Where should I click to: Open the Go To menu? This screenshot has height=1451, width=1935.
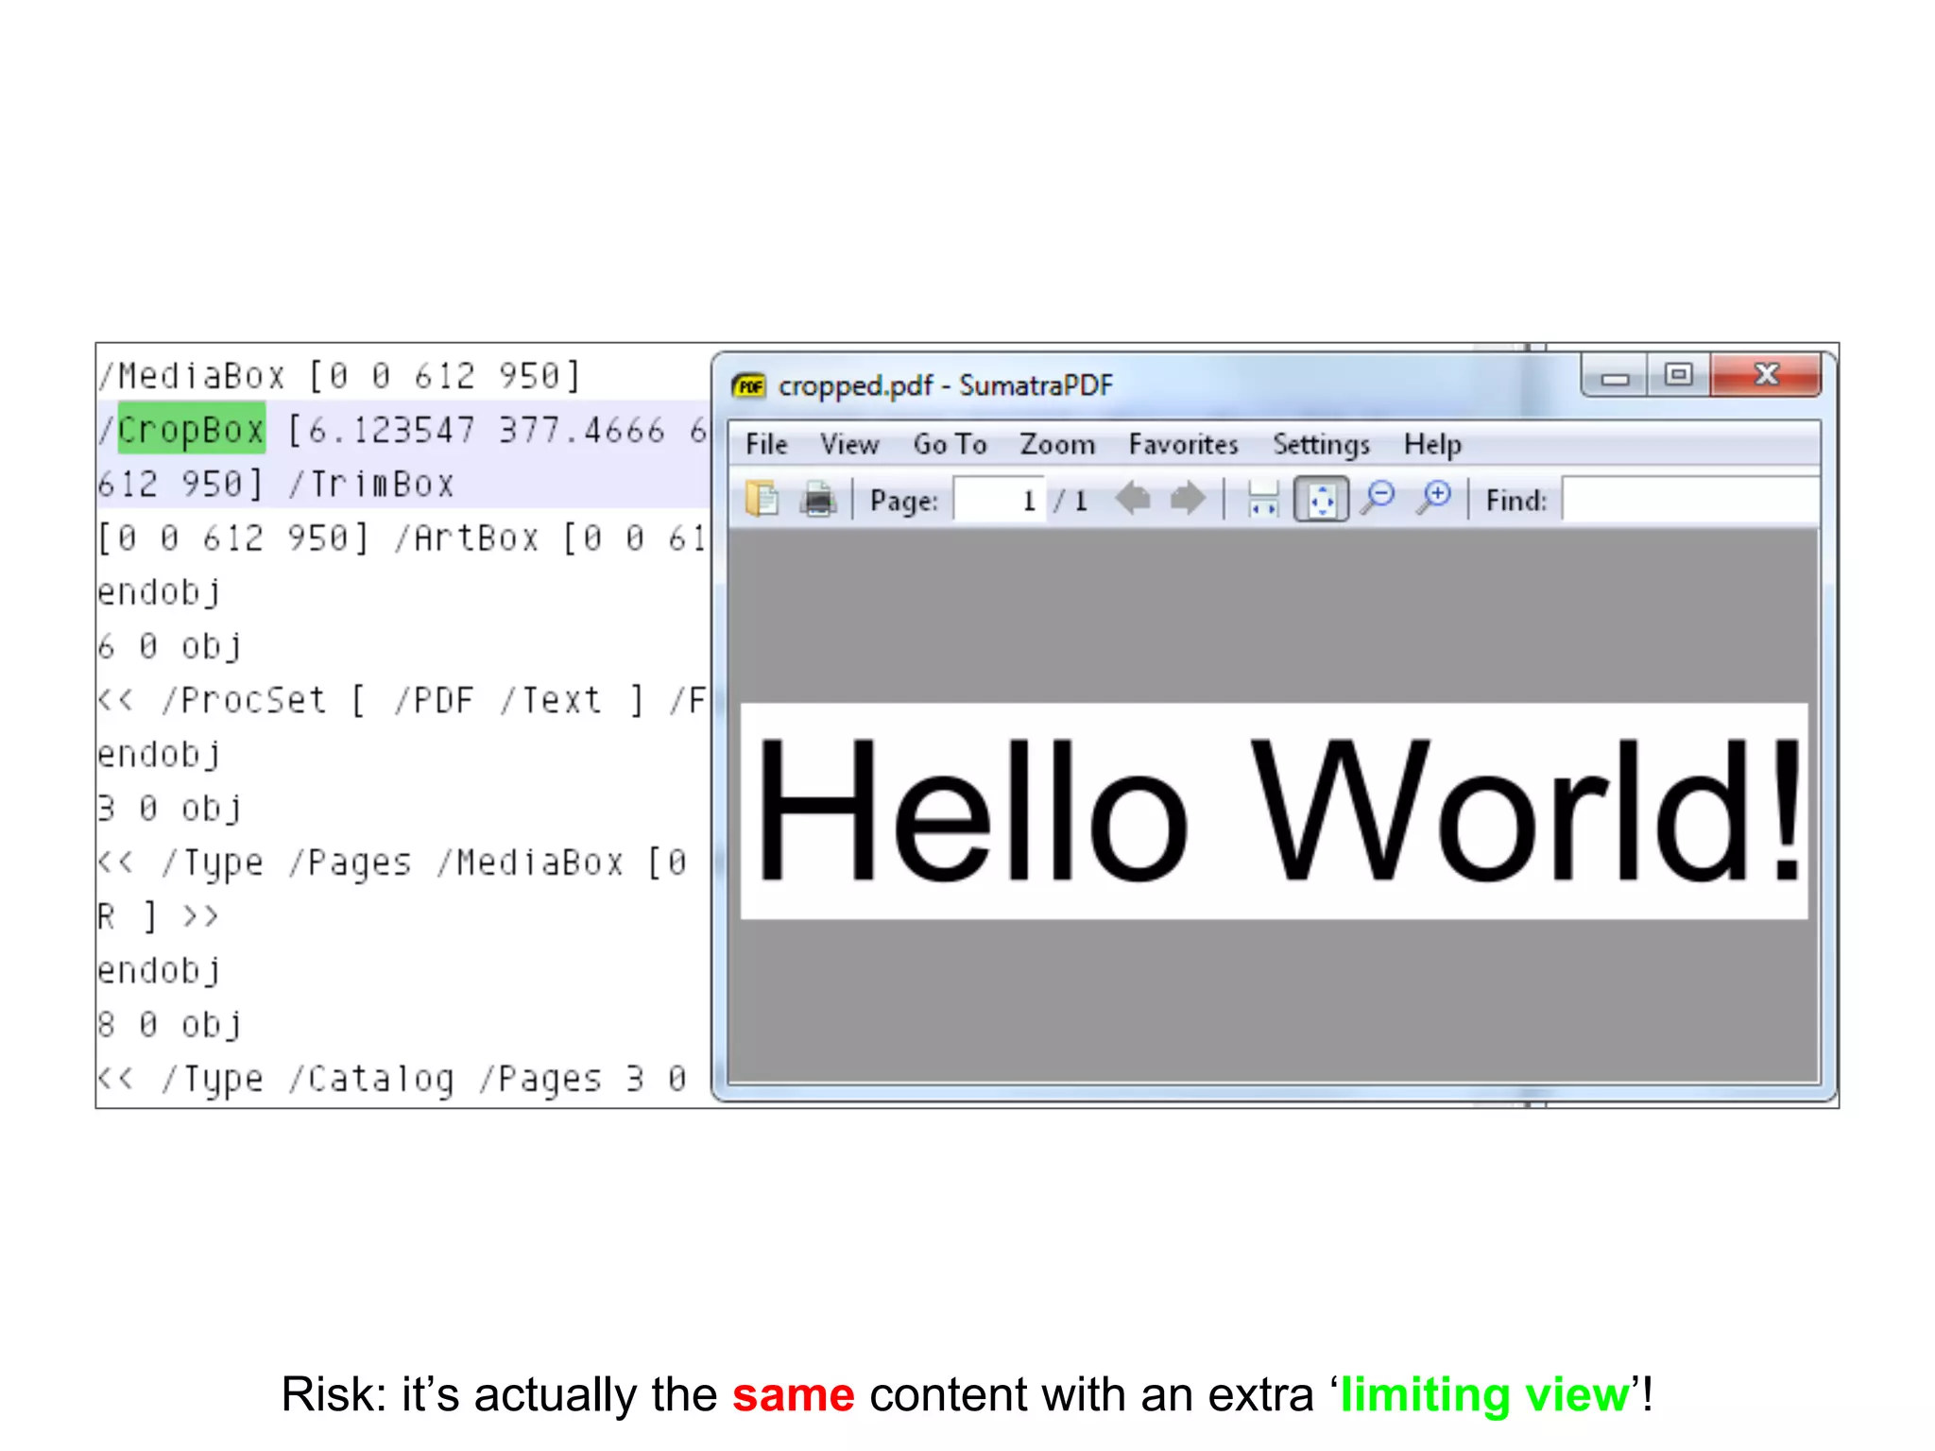[x=950, y=444]
